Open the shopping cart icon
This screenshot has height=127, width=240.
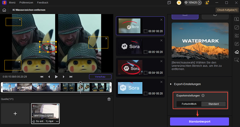(179, 3)
